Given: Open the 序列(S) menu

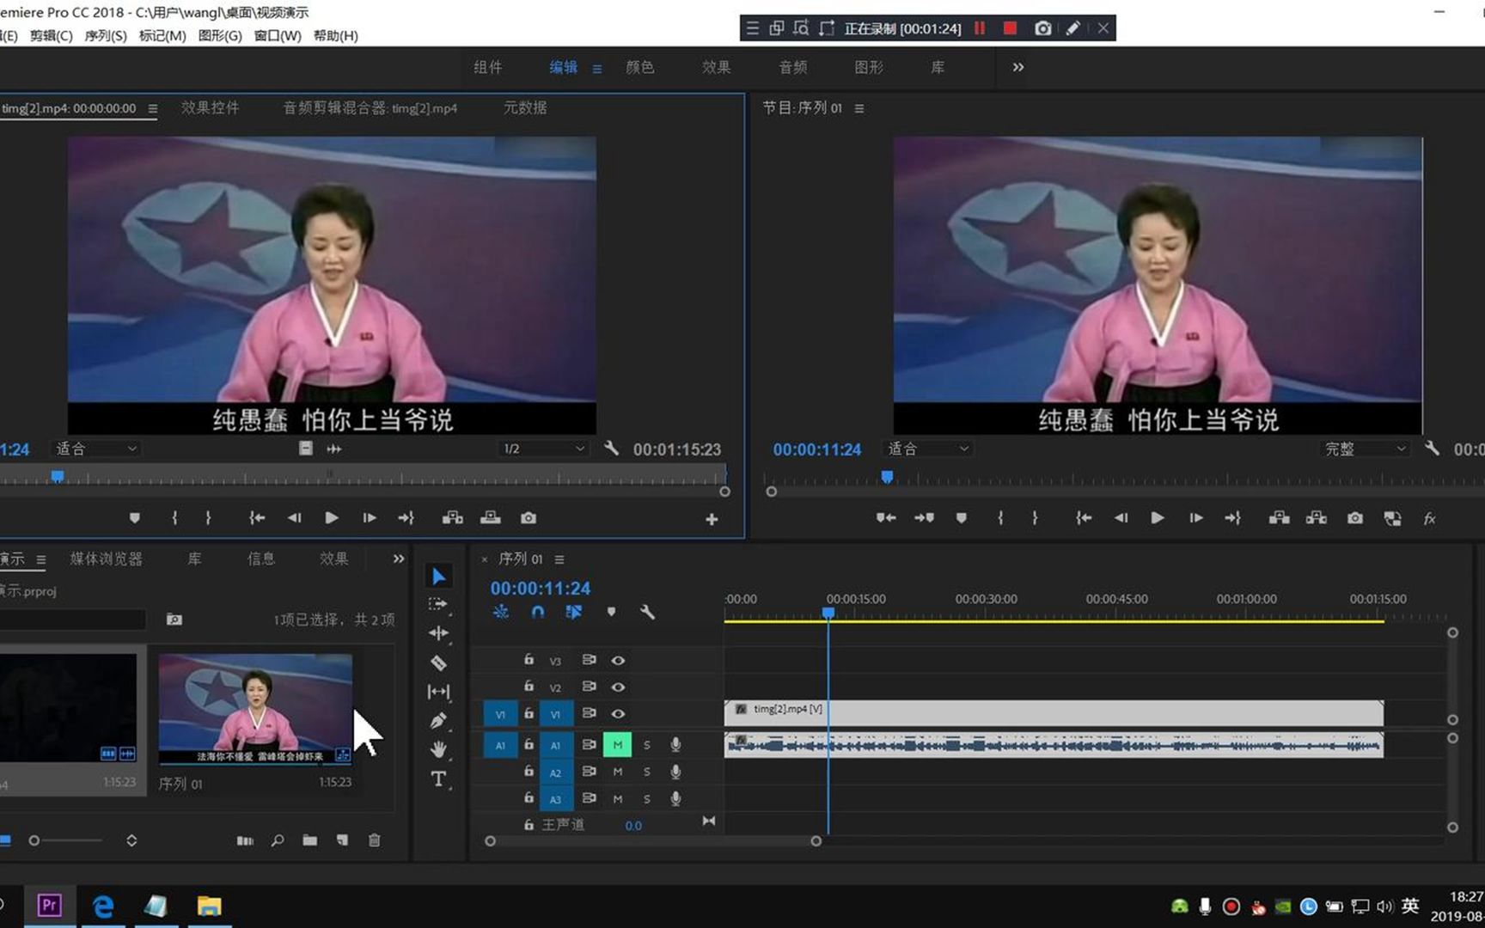Looking at the screenshot, I should point(105,35).
